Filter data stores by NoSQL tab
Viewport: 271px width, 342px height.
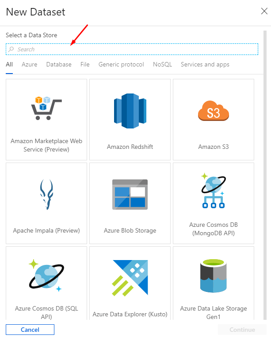tap(162, 64)
